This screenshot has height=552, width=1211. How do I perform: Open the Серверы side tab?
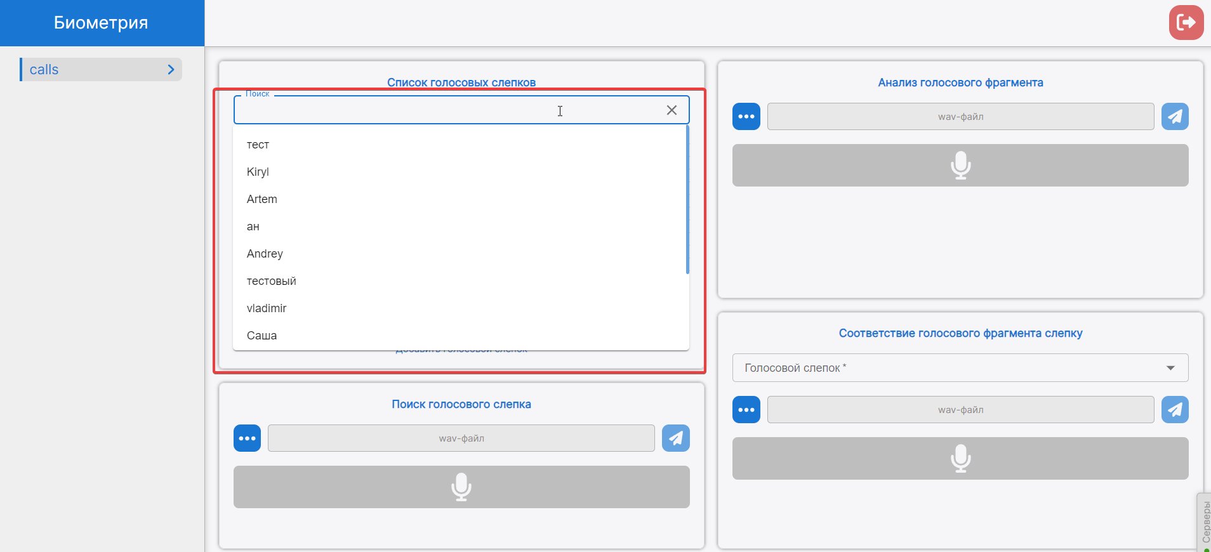click(1204, 522)
